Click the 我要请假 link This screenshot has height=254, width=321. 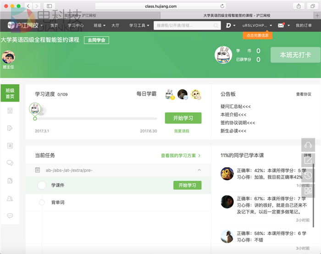(182, 131)
